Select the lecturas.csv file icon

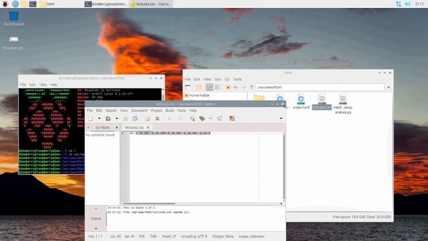coord(322,99)
